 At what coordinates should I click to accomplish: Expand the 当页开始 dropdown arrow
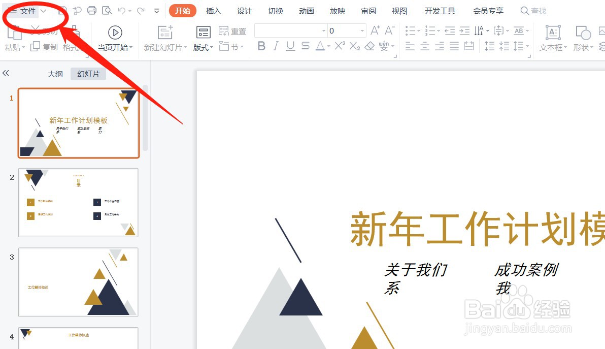pyautogui.click(x=131, y=47)
